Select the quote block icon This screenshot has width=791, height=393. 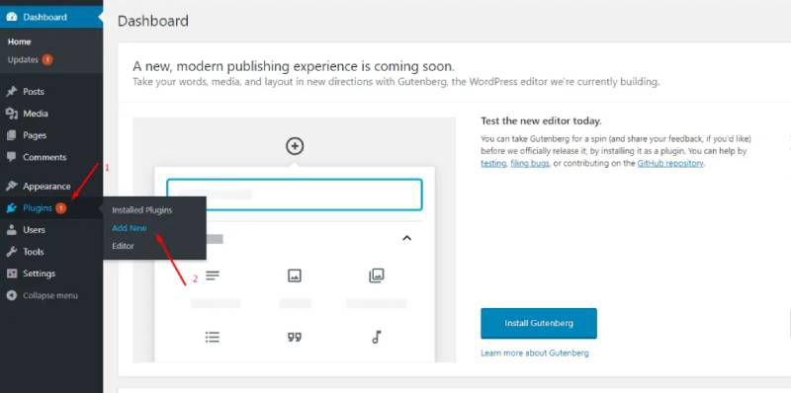tap(294, 337)
